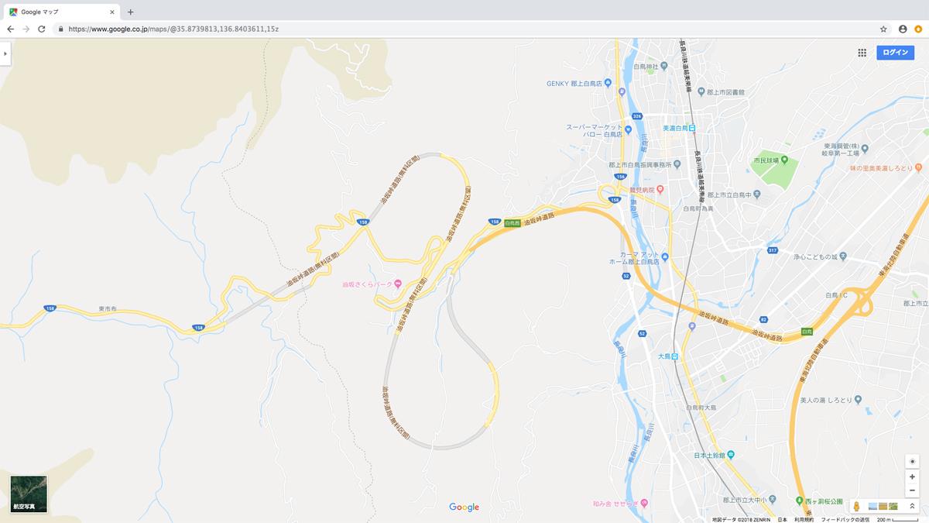Zoom out with the minus button

point(912,490)
